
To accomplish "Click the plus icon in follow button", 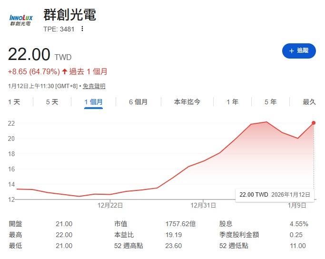I will (x=291, y=50).
